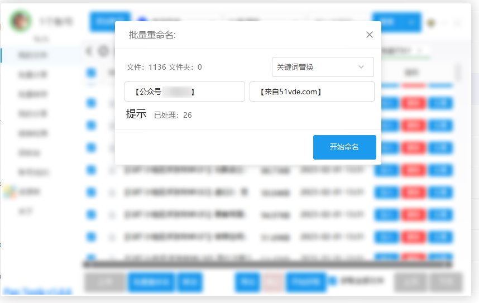Click the 文件：1136 文件夹：0 count text
This screenshot has height=303, width=479.
tap(164, 67)
